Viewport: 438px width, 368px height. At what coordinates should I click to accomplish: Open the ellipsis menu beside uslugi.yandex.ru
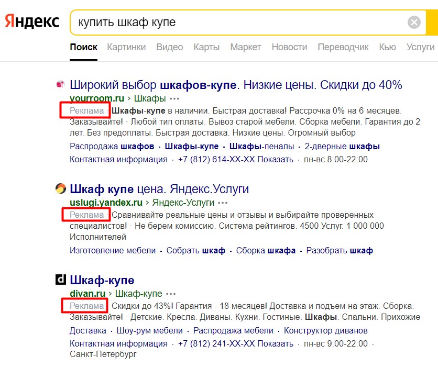[x=222, y=203]
